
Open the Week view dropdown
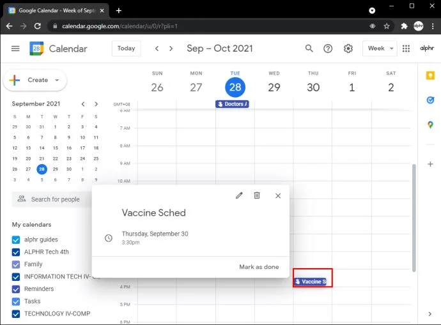tap(380, 49)
